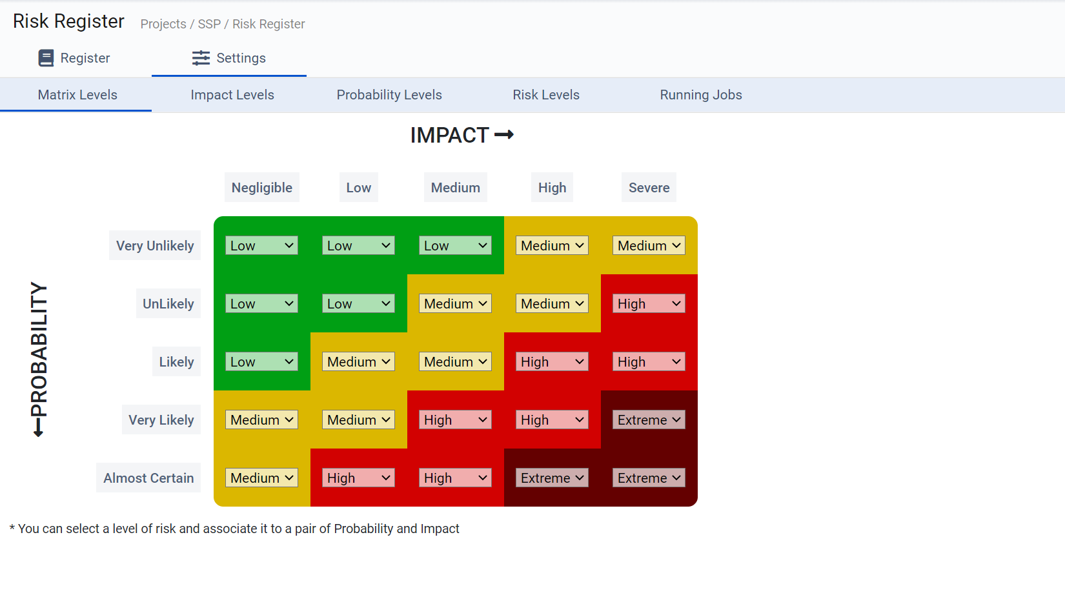
Task: Click the SSP breadcrumb link
Action: (x=210, y=24)
